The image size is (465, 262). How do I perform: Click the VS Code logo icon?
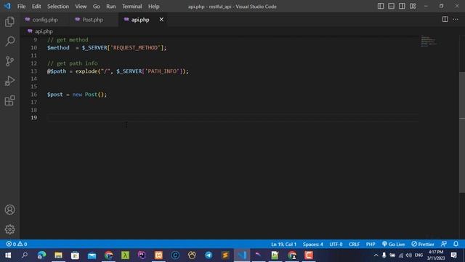(7, 6)
